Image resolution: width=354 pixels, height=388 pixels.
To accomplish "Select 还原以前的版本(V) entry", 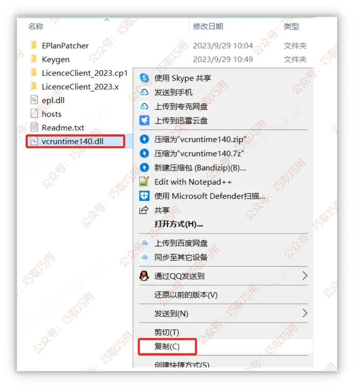I will [186, 295].
